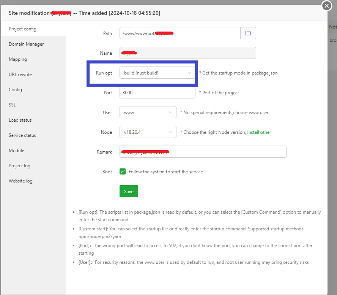The width and height of the screenshot is (337, 295).
Task: Select the Config tab in sidebar
Action: click(16, 90)
